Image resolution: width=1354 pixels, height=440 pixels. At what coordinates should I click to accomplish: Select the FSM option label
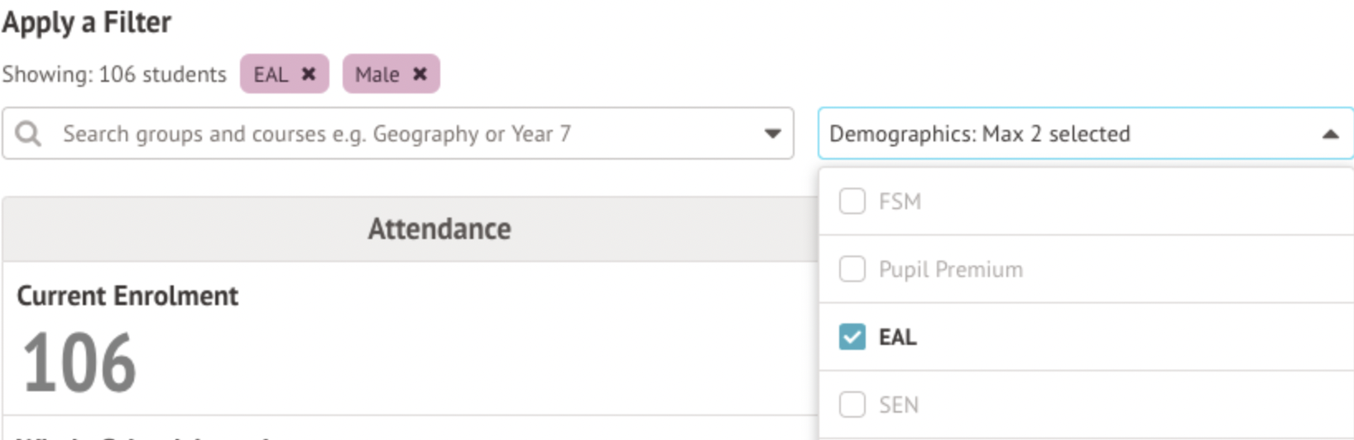tap(900, 202)
